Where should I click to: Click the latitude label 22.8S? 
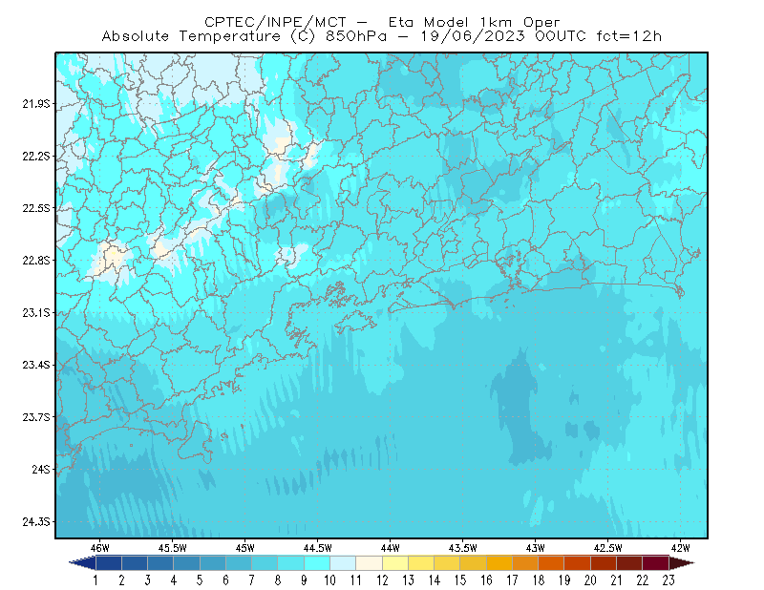[36, 261]
